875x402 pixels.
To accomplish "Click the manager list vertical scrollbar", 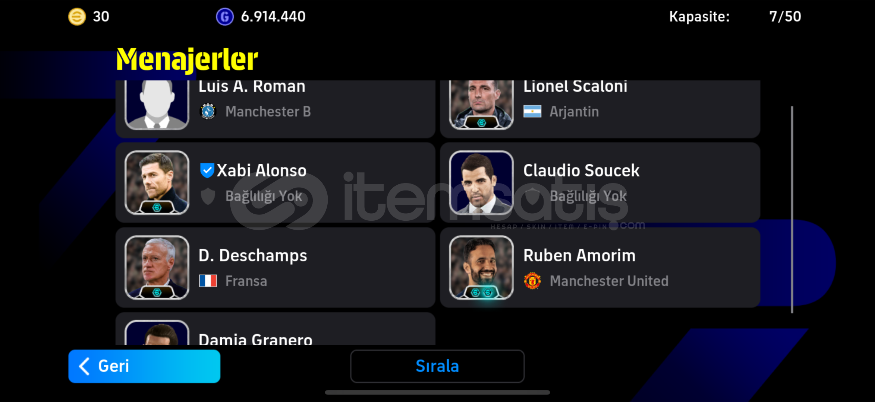I will pyautogui.click(x=792, y=210).
